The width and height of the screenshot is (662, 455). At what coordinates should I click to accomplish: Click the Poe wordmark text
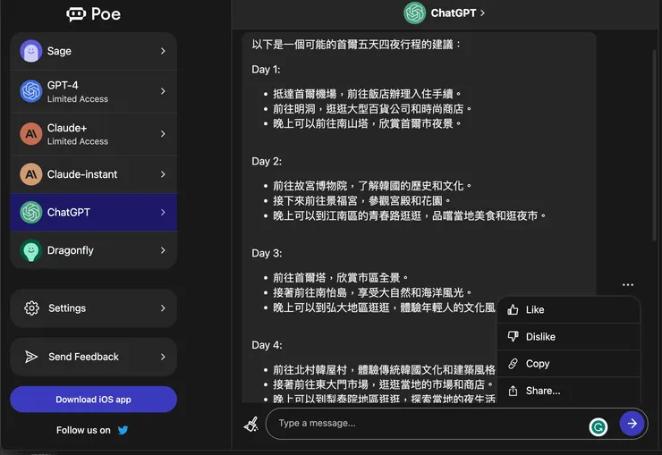(x=106, y=14)
